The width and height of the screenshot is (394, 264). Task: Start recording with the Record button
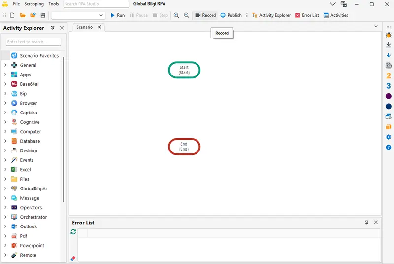[205, 15]
